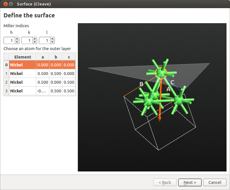Click the maximize window button
The image size is (230, 190).
pos(11,4)
